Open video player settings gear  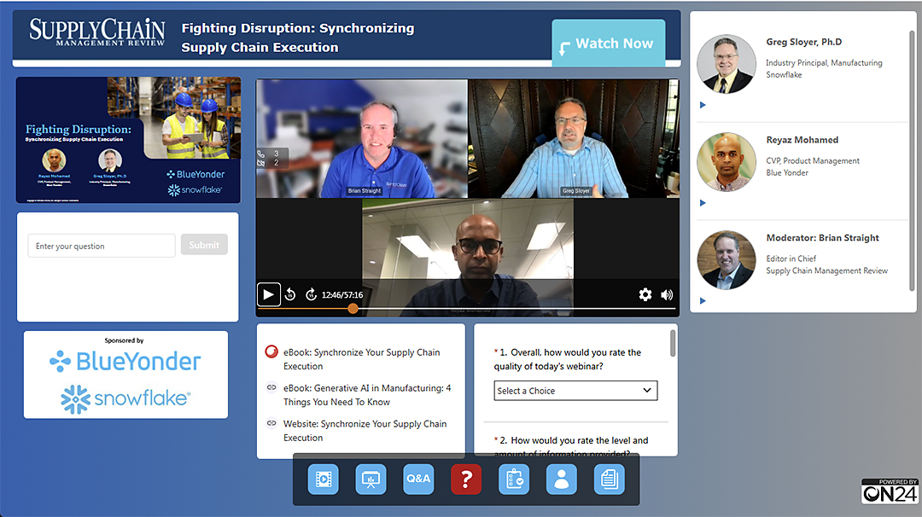tap(645, 294)
